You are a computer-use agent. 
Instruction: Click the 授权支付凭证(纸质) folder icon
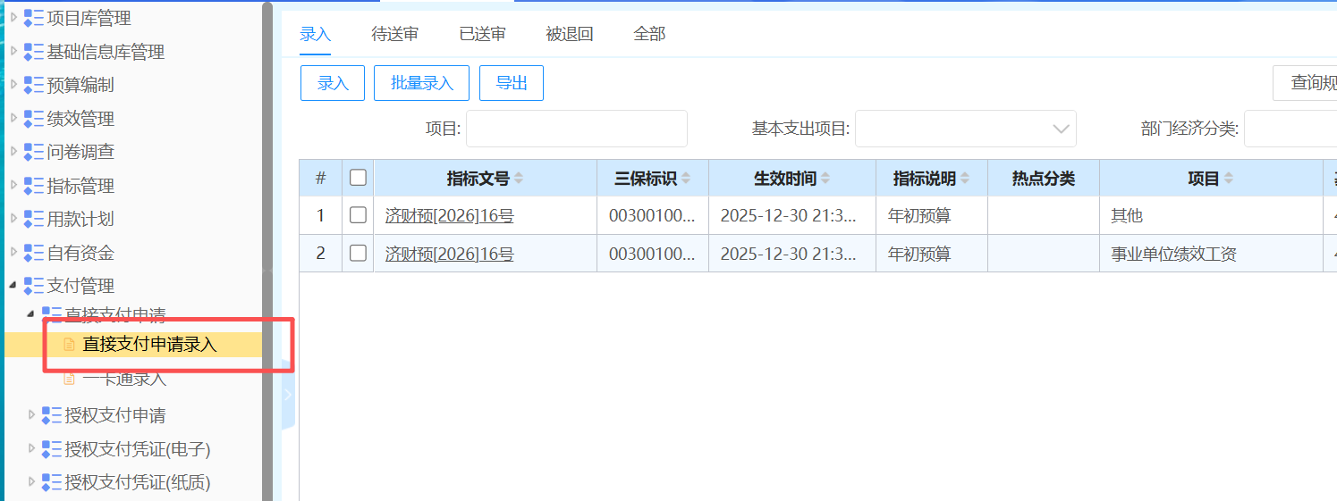point(52,482)
